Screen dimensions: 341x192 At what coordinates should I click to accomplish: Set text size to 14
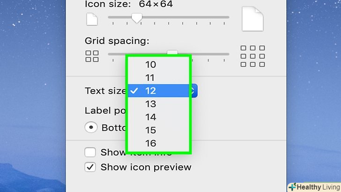[150, 117]
